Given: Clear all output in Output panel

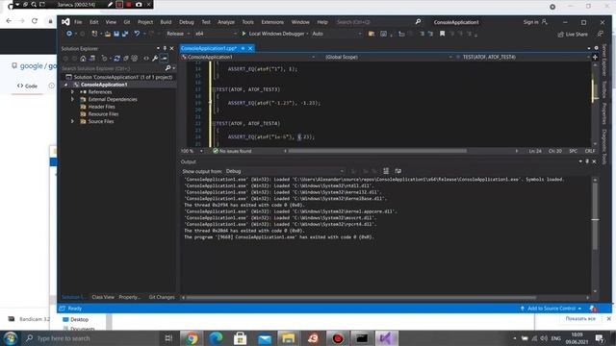Looking at the screenshot, I should point(386,171).
